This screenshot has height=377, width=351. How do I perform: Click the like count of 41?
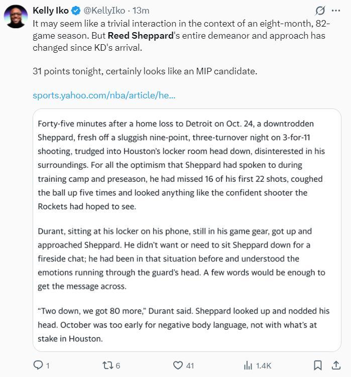pyautogui.click(x=190, y=366)
